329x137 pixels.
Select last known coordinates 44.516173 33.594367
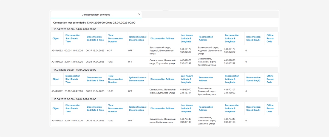click(186, 51)
